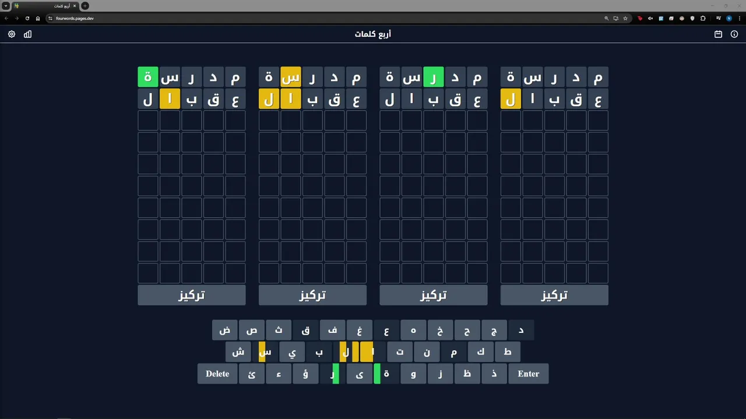Image resolution: width=746 pixels, height=419 pixels.
Task: Close the أربع كلمات browser tab
Action: tap(75, 6)
